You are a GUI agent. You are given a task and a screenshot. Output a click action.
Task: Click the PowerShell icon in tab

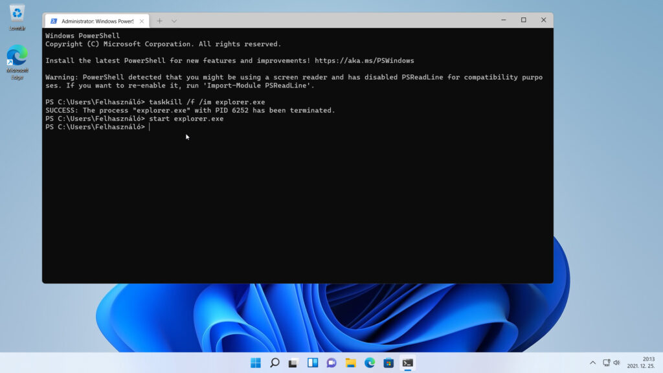[54, 21]
